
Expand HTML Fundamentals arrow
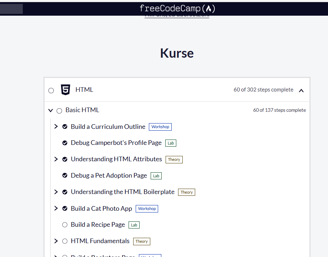click(x=56, y=241)
